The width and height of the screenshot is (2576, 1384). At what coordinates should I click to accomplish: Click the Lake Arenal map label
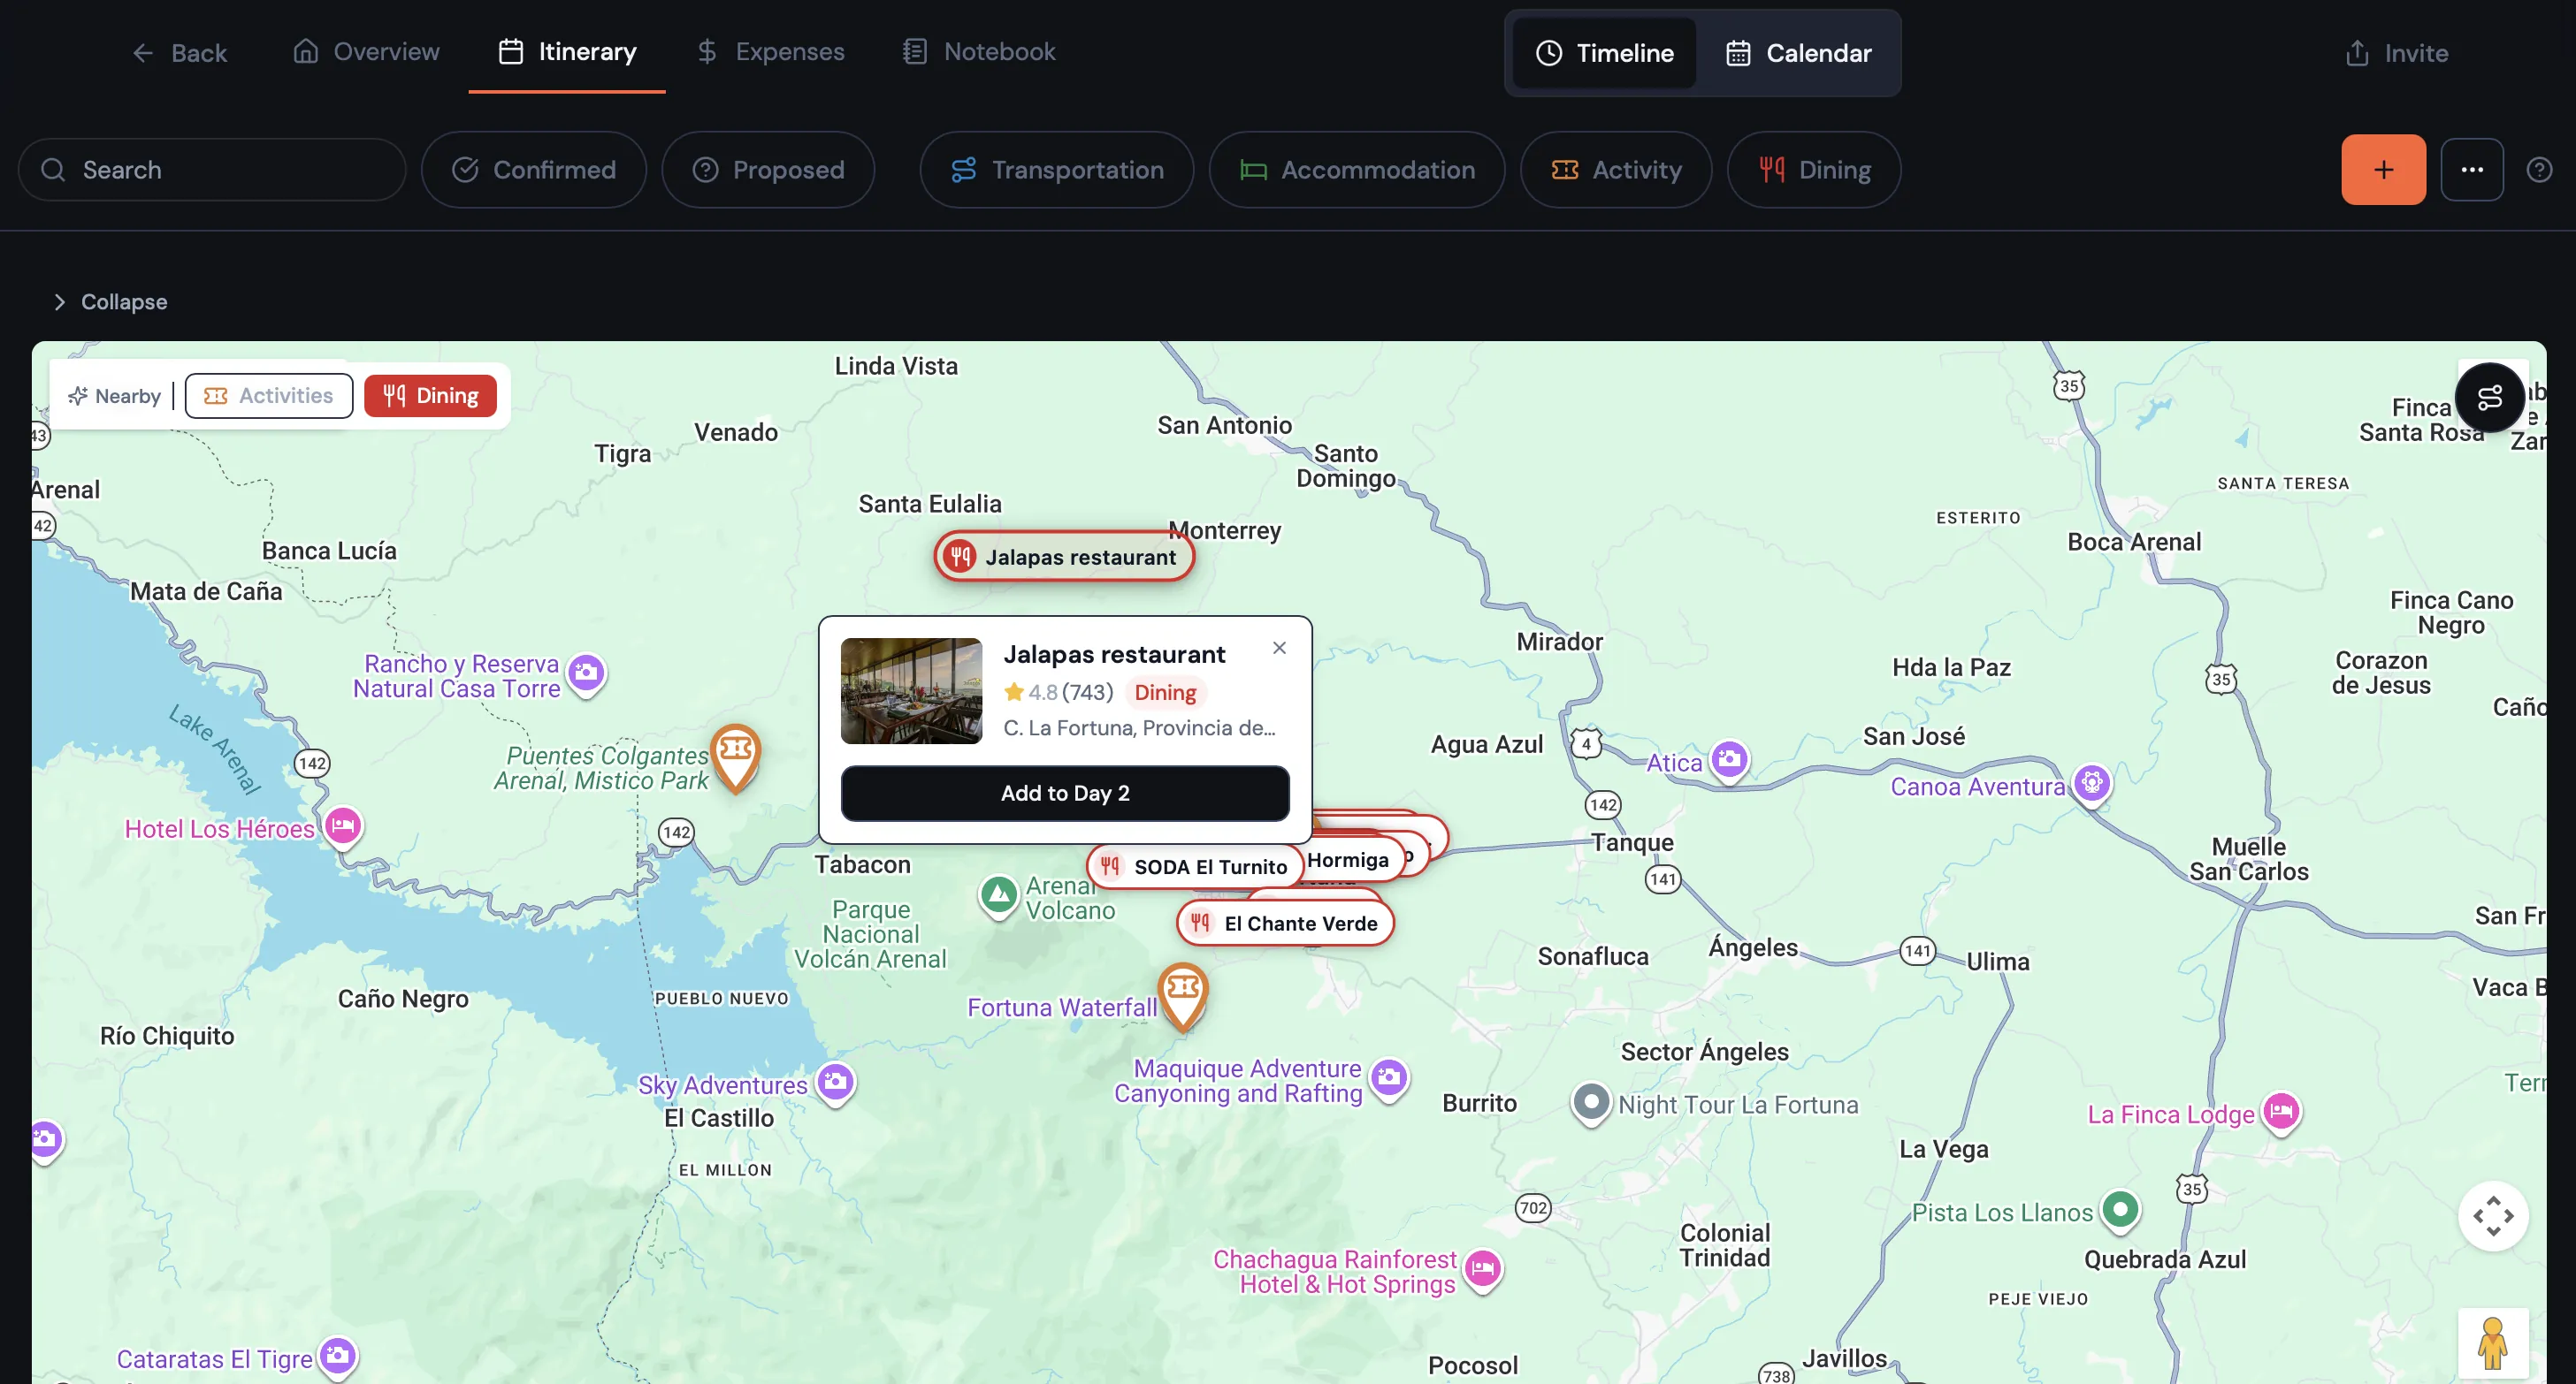[x=214, y=748]
